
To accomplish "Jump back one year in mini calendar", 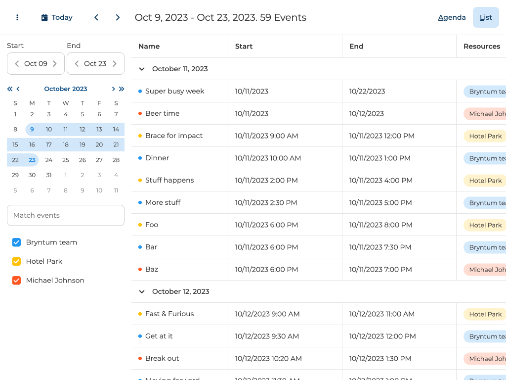I will (10, 89).
